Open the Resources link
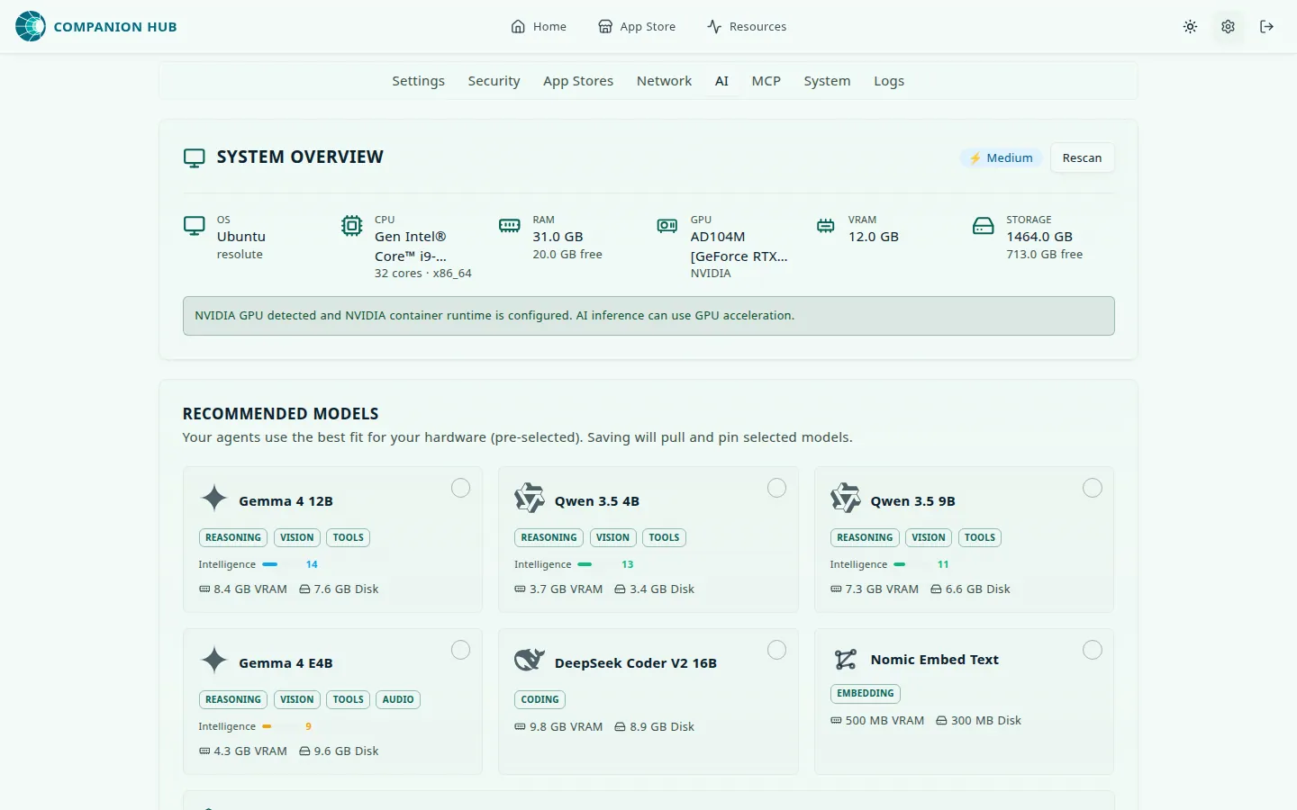The image size is (1297, 810). pyautogui.click(x=747, y=27)
